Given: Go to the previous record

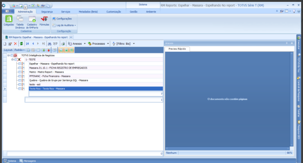Looking at the screenshot, I should 33,44.
